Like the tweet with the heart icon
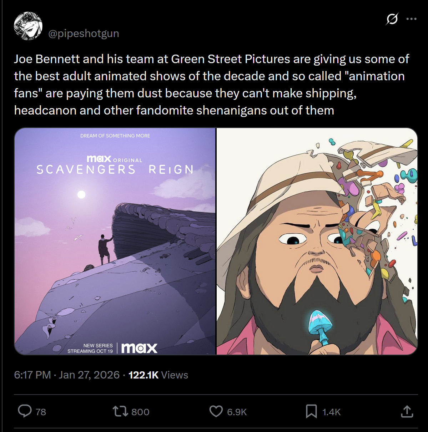Image resolution: width=428 pixels, height=432 pixels. [216, 411]
